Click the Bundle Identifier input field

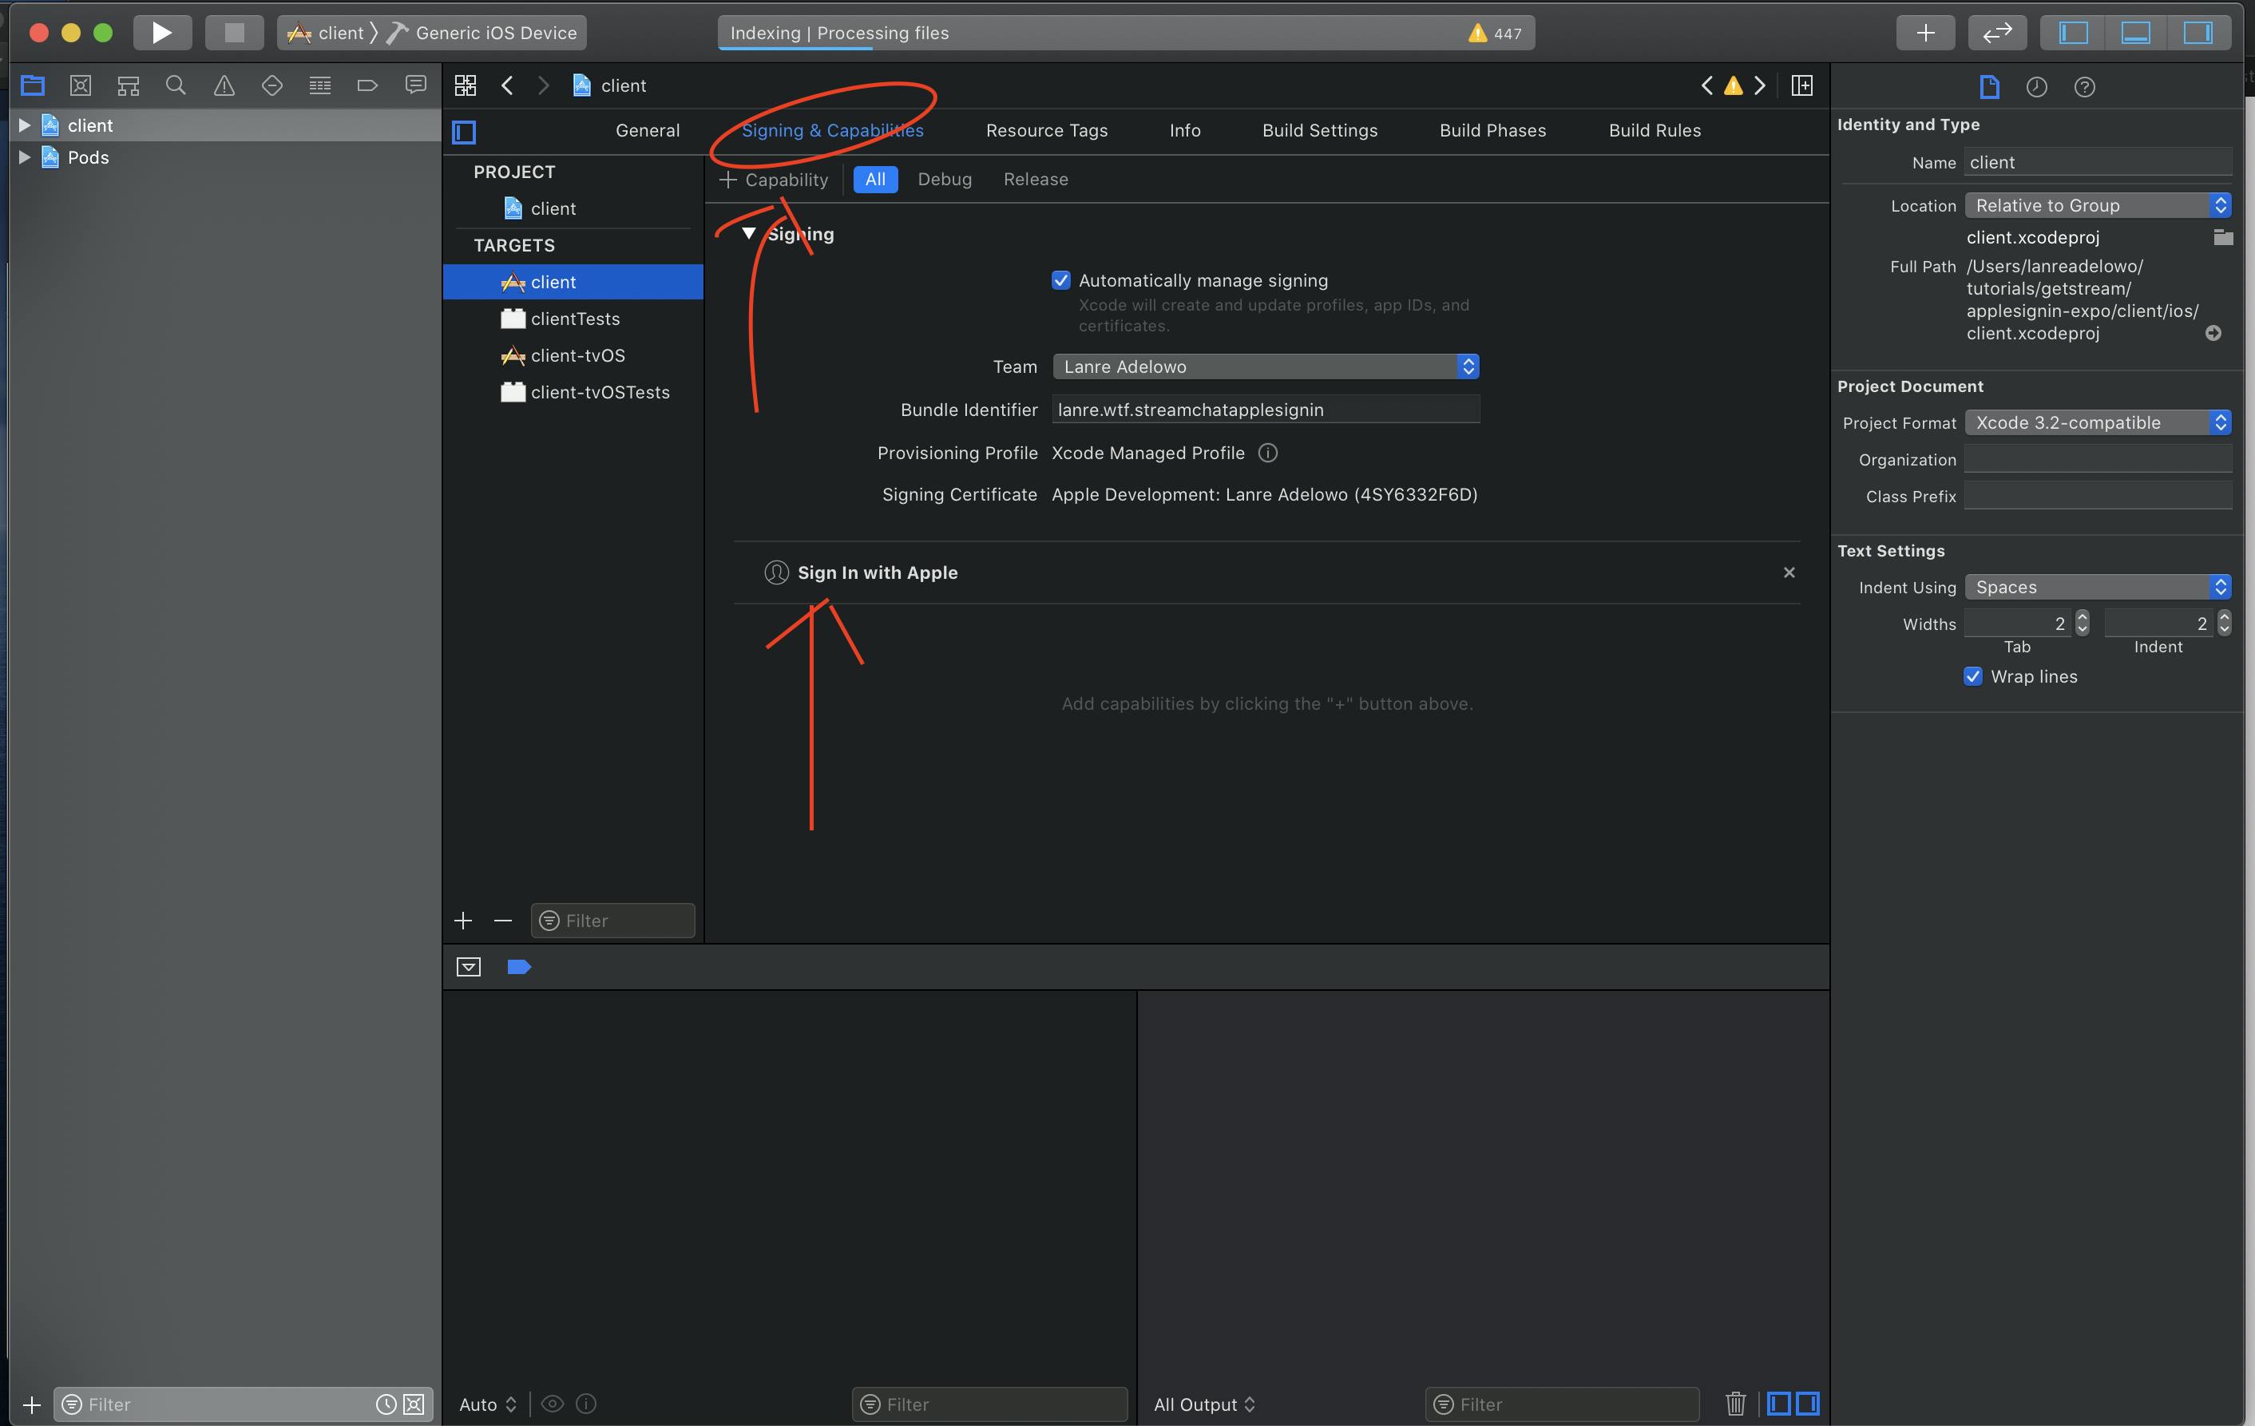(1265, 409)
